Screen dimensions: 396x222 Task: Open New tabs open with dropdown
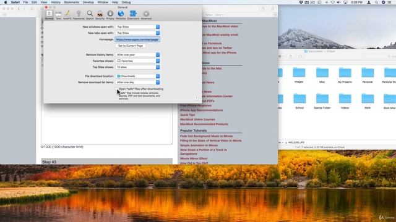137,33
